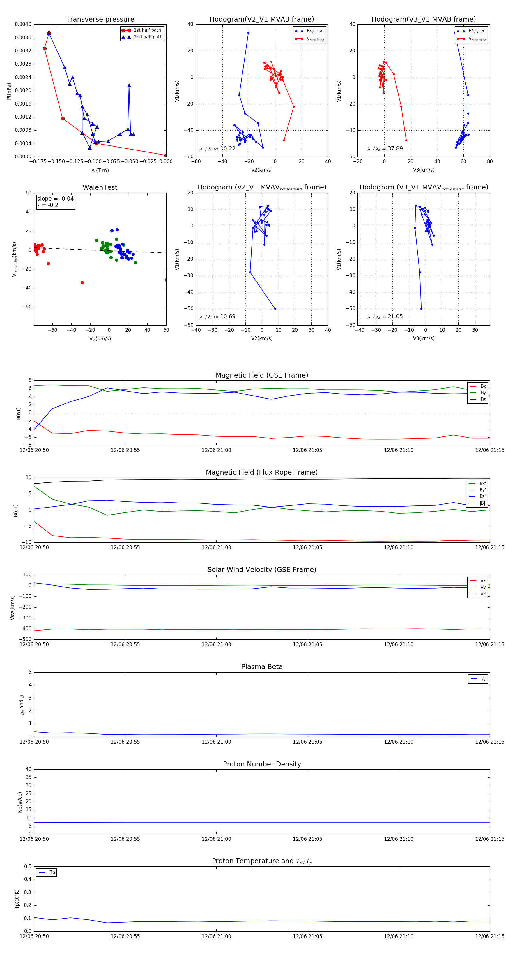The image size is (524, 962).
Task: Click the λ1/λ2 ≈ 10.69 annotation
Action: tap(217, 317)
